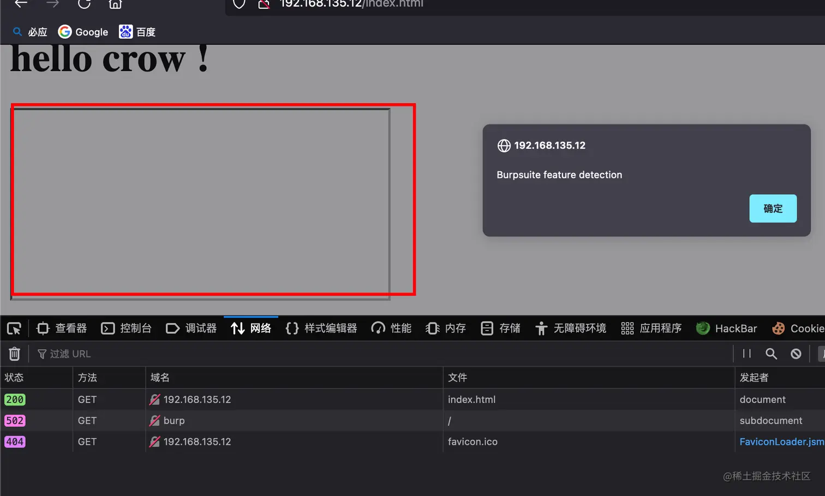Activate the element picker icon
The image size is (825, 496).
[14, 328]
